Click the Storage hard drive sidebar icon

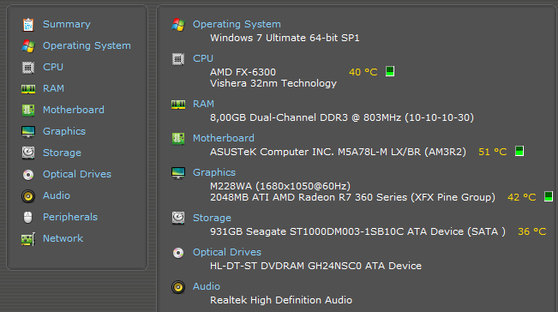point(28,153)
